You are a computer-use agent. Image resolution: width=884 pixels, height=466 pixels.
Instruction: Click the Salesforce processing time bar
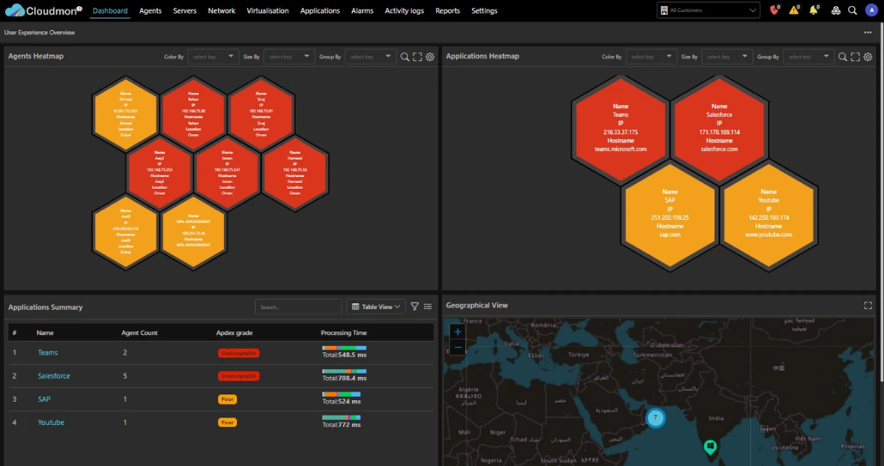(344, 371)
